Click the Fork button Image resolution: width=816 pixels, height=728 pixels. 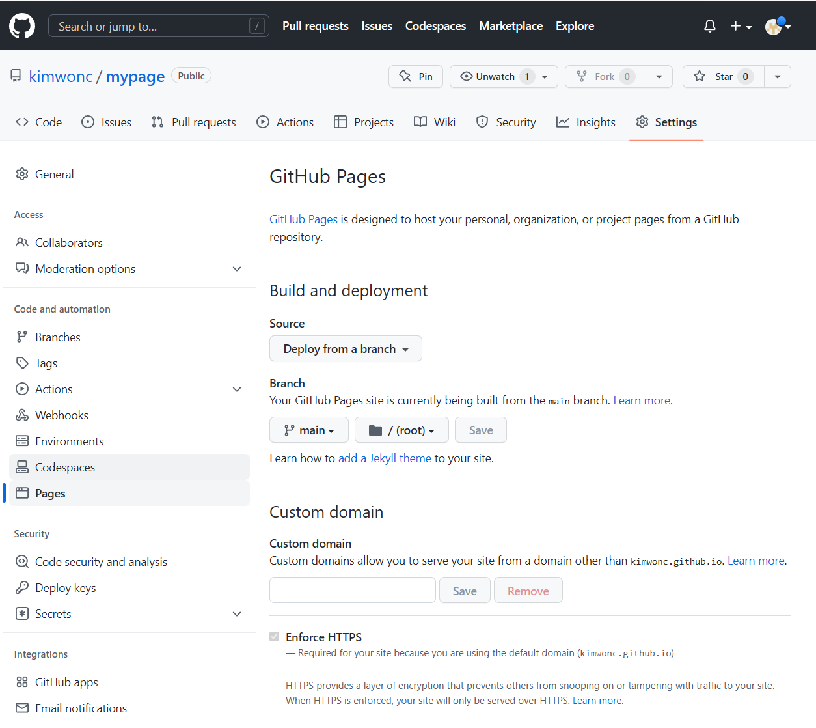click(605, 76)
